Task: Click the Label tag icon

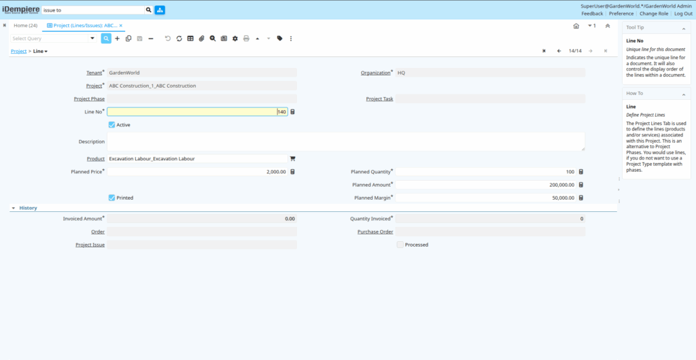Action: 279,39
